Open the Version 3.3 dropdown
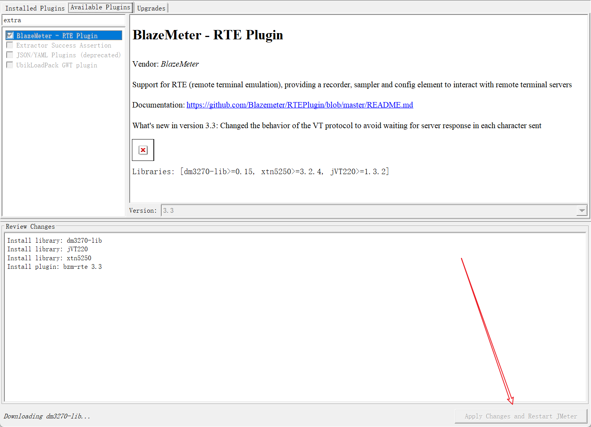Image resolution: width=591 pixels, height=427 pixels. click(374, 210)
